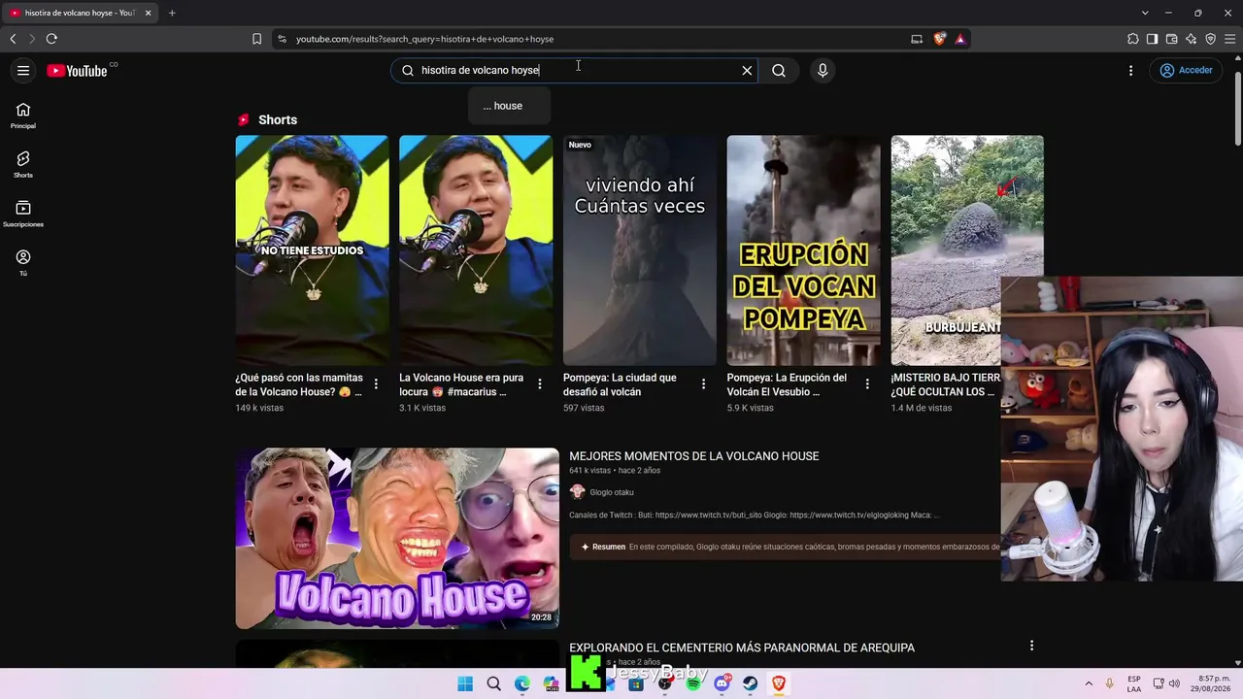Open short 'La Volcano House era pura locura'
Viewport: 1243px width, 699px height.
point(476,250)
